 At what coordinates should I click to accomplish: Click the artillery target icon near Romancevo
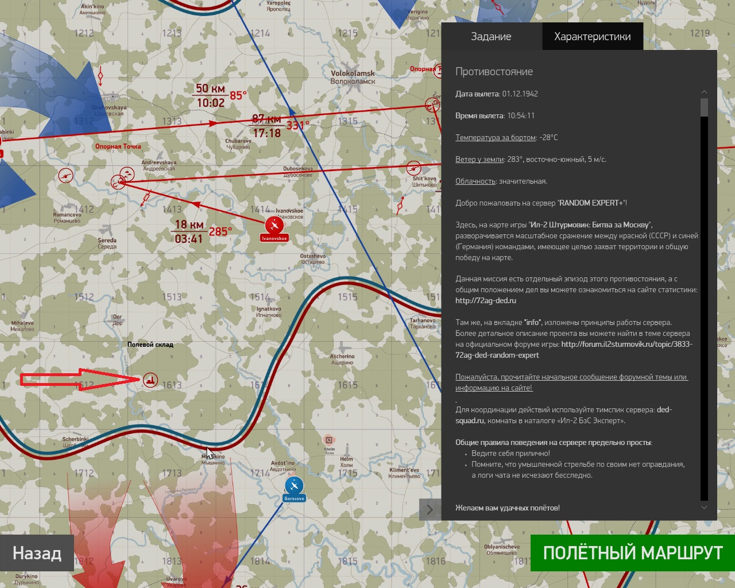pos(65,176)
